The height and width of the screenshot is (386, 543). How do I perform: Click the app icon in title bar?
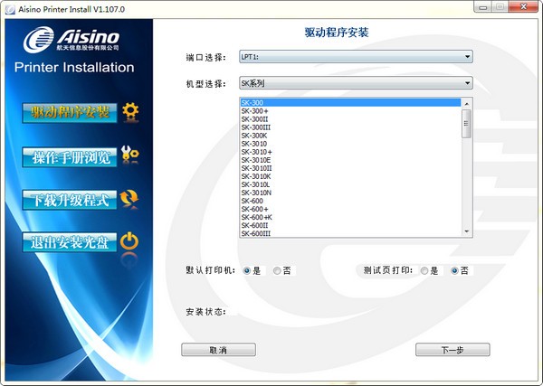click(10, 9)
